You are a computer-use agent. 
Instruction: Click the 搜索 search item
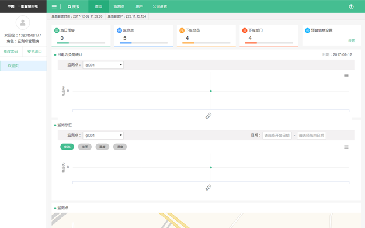tap(74, 7)
